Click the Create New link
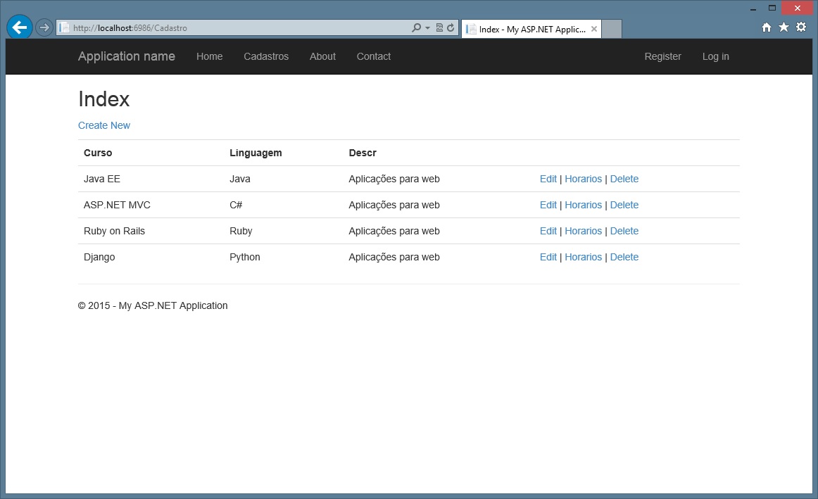This screenshot has height=499, width=818. (104, 125)
